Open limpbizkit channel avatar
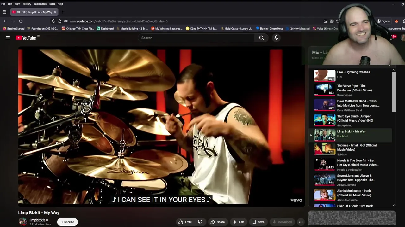The width and height of the screenshot is (405, 227). (22, 222)
